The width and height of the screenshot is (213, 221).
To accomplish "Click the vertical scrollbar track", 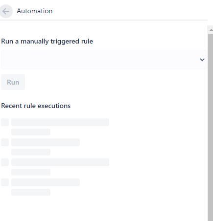I will (x=211, y=127).
